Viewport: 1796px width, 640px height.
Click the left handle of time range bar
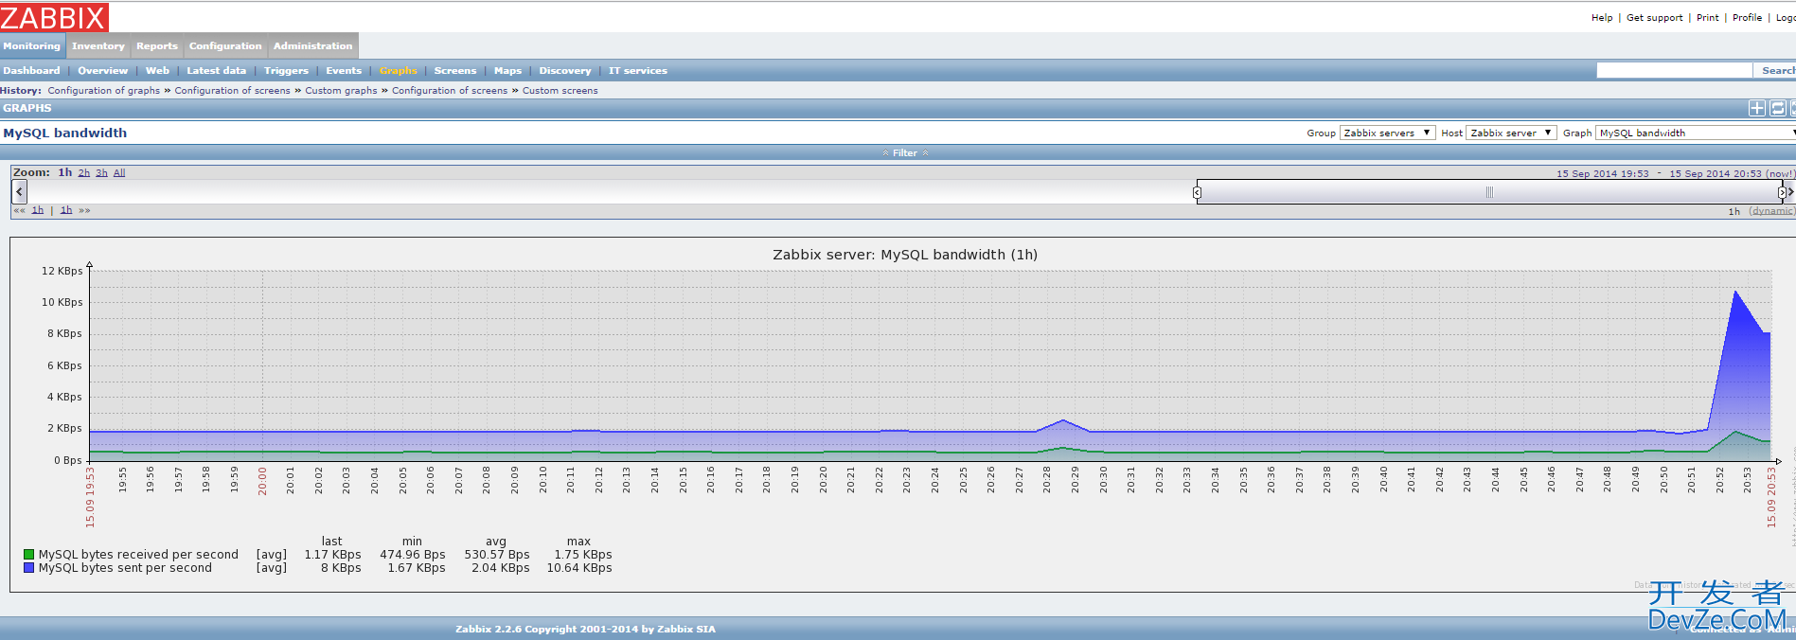coord(1198,192)
